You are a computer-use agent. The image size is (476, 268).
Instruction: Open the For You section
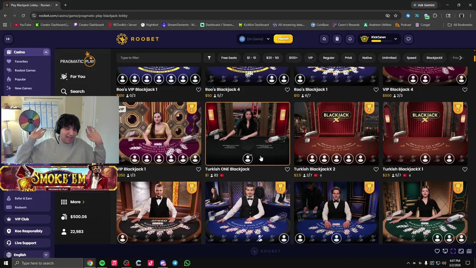[x=73, y=76]
